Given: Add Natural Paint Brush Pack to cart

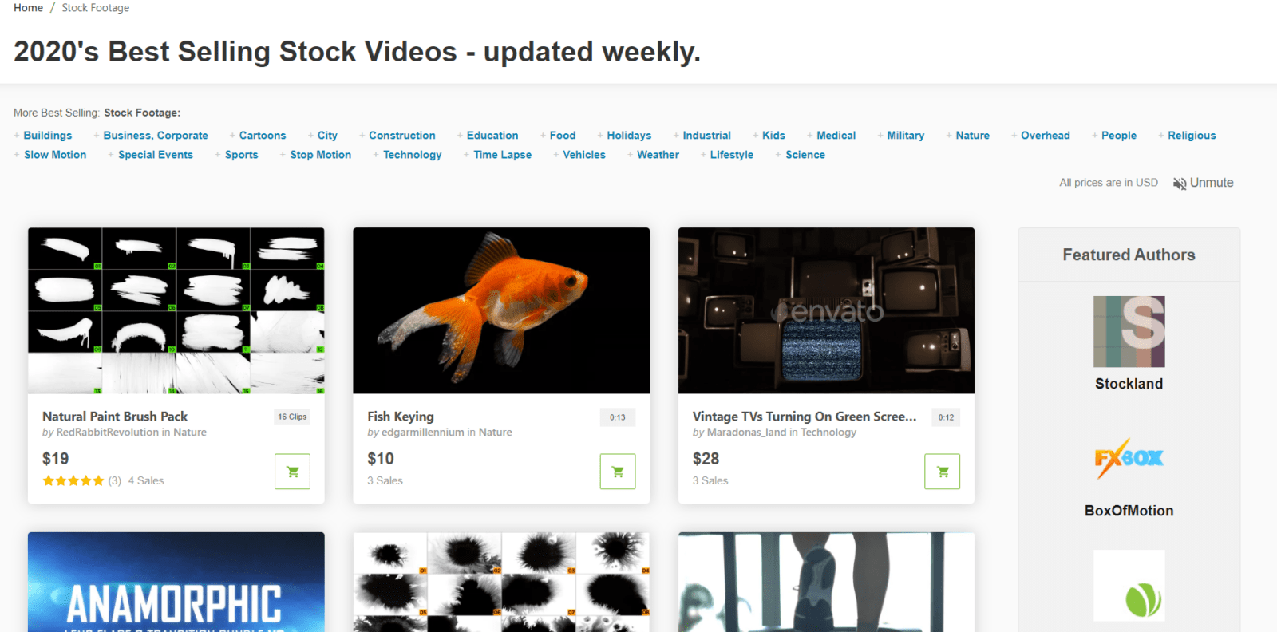Looking at the screenshot, I should tap(292, 472).
